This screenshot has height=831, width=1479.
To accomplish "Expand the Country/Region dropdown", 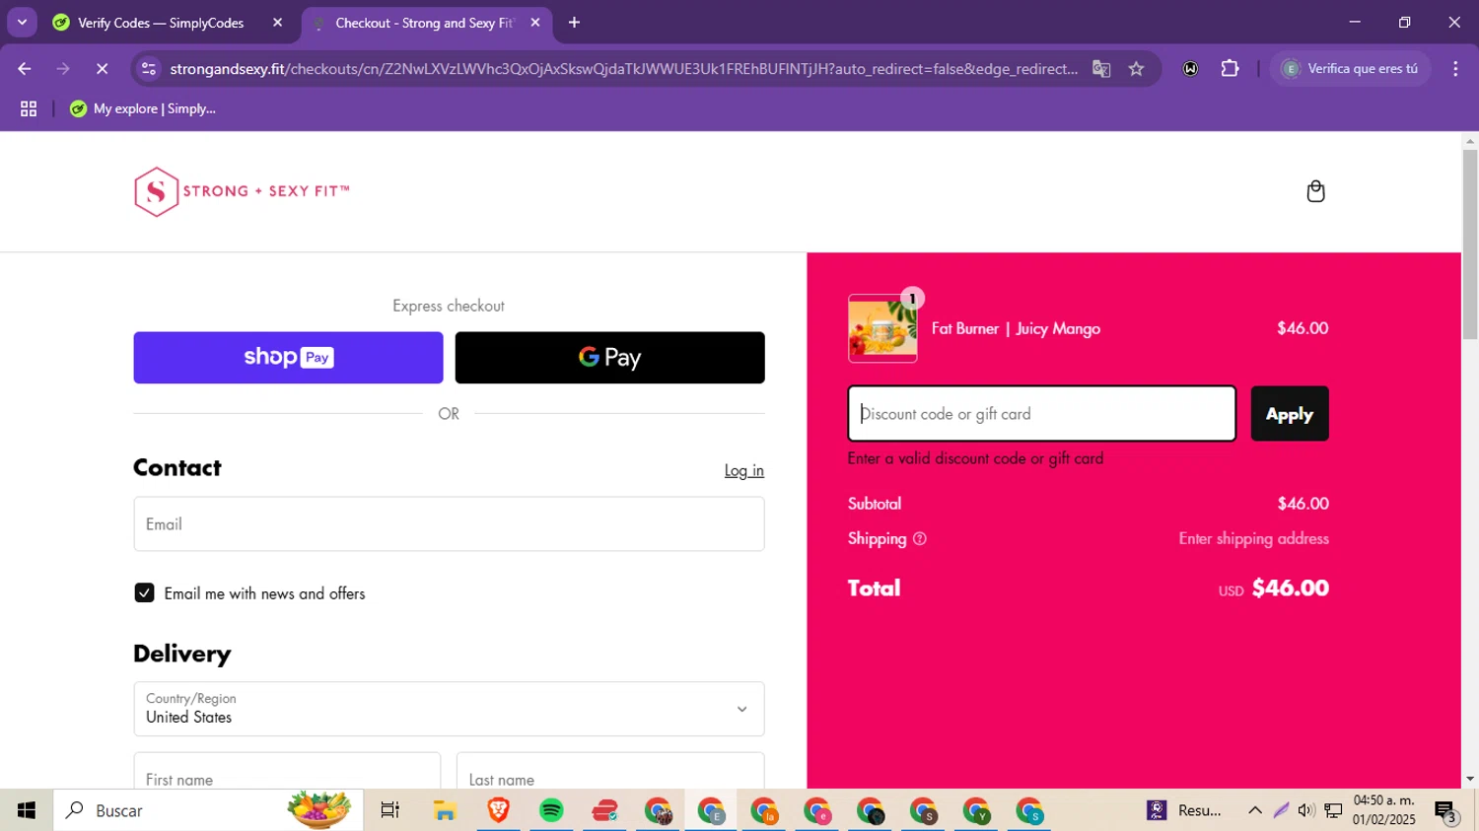I will [449, 709].
